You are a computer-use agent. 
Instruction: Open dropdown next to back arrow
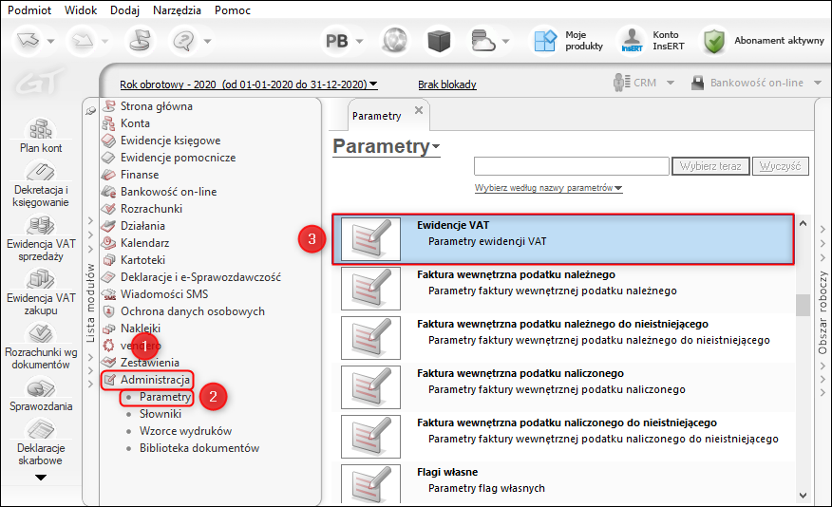click(x=51, y=42)
